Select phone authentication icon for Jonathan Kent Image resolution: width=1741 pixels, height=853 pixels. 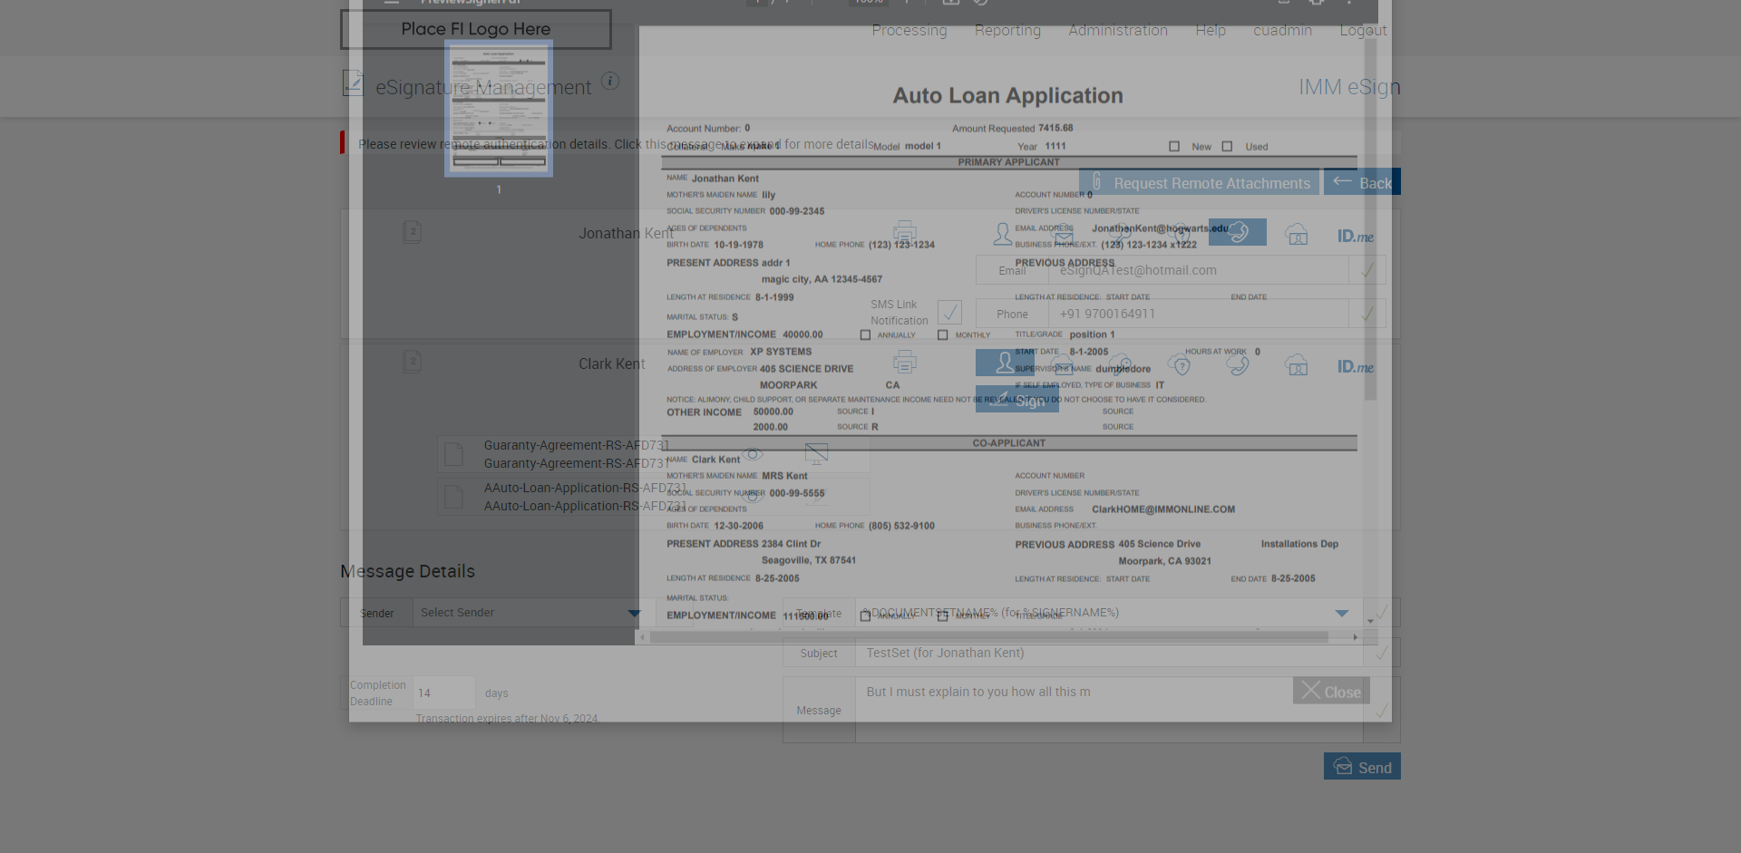[x=1238, y=232]
